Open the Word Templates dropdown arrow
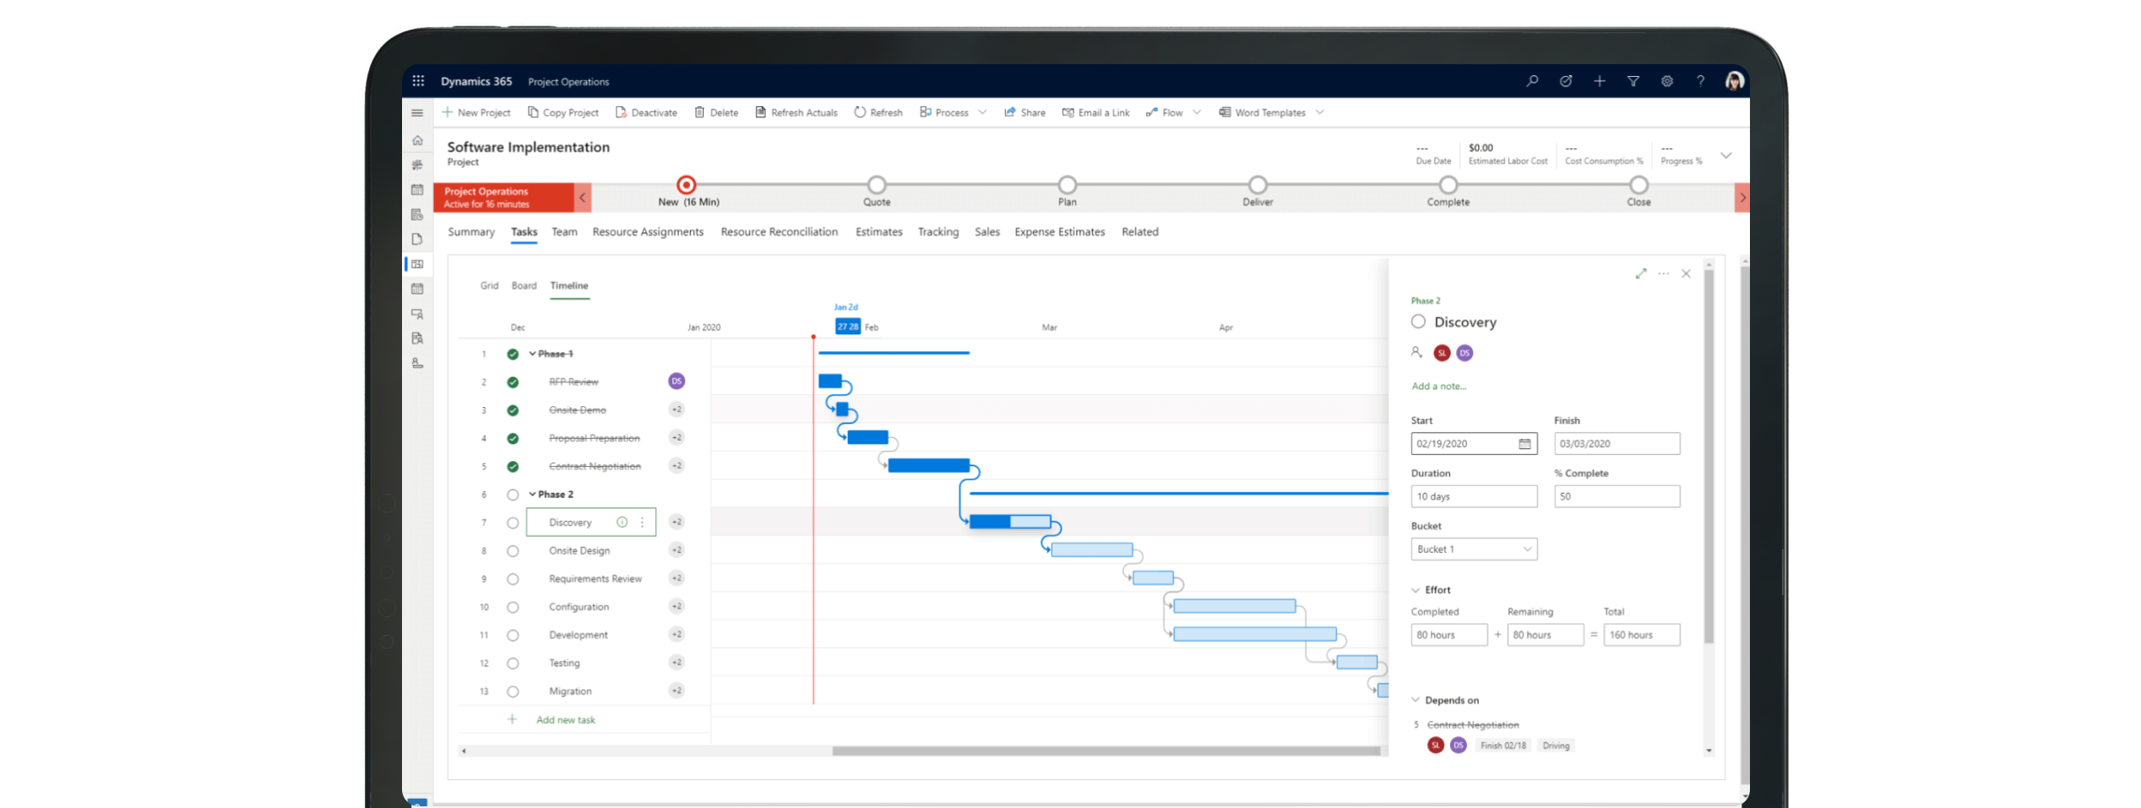2141x808 pixels. point(1320,112)
